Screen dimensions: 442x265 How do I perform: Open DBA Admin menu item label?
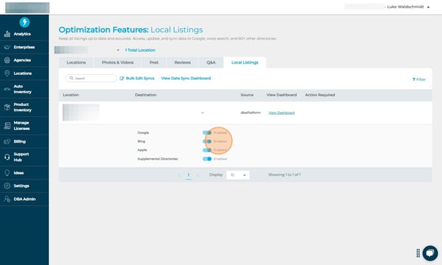[25, 199]
